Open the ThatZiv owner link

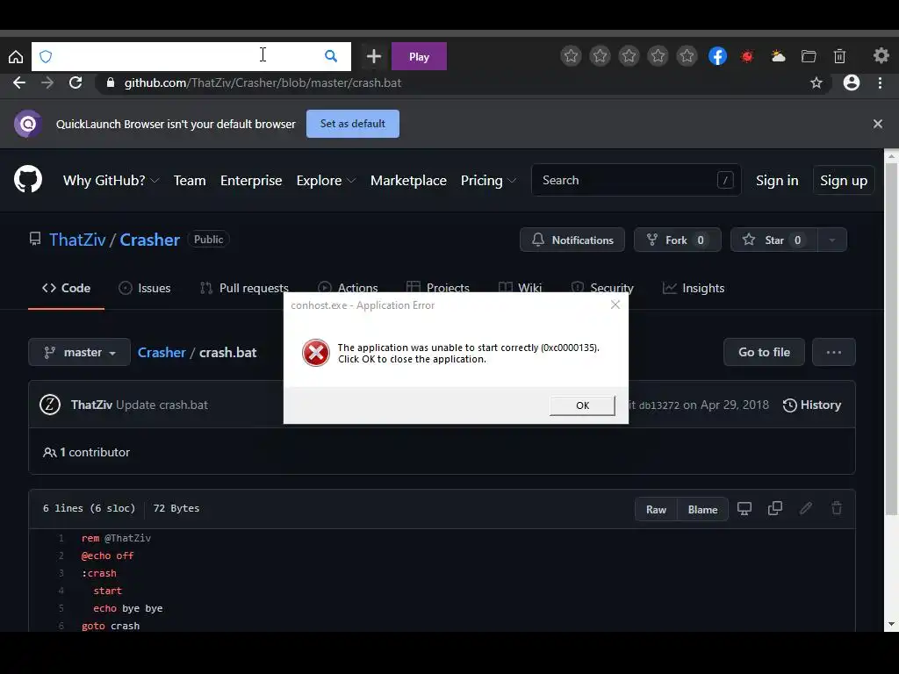(x=77, y=240)
